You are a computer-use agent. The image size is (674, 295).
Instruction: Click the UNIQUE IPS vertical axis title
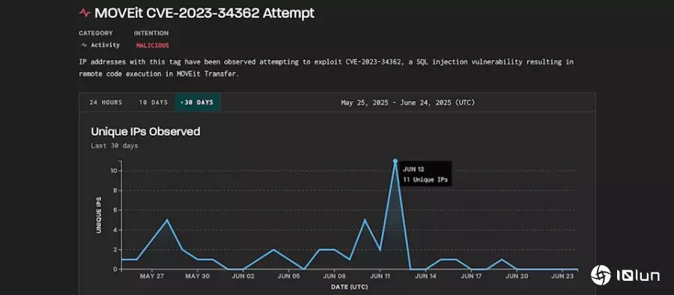click(99, 215)
